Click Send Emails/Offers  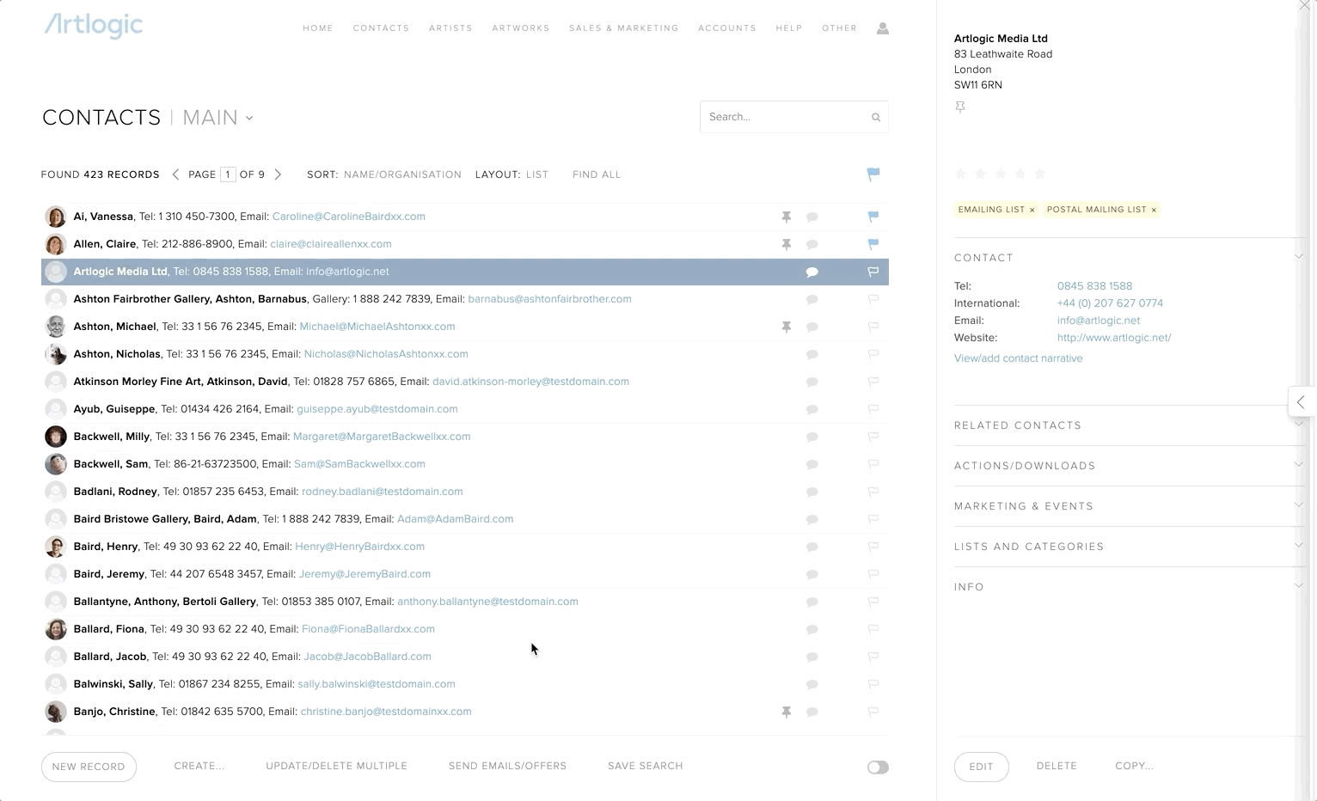click(x=507, y=766)
